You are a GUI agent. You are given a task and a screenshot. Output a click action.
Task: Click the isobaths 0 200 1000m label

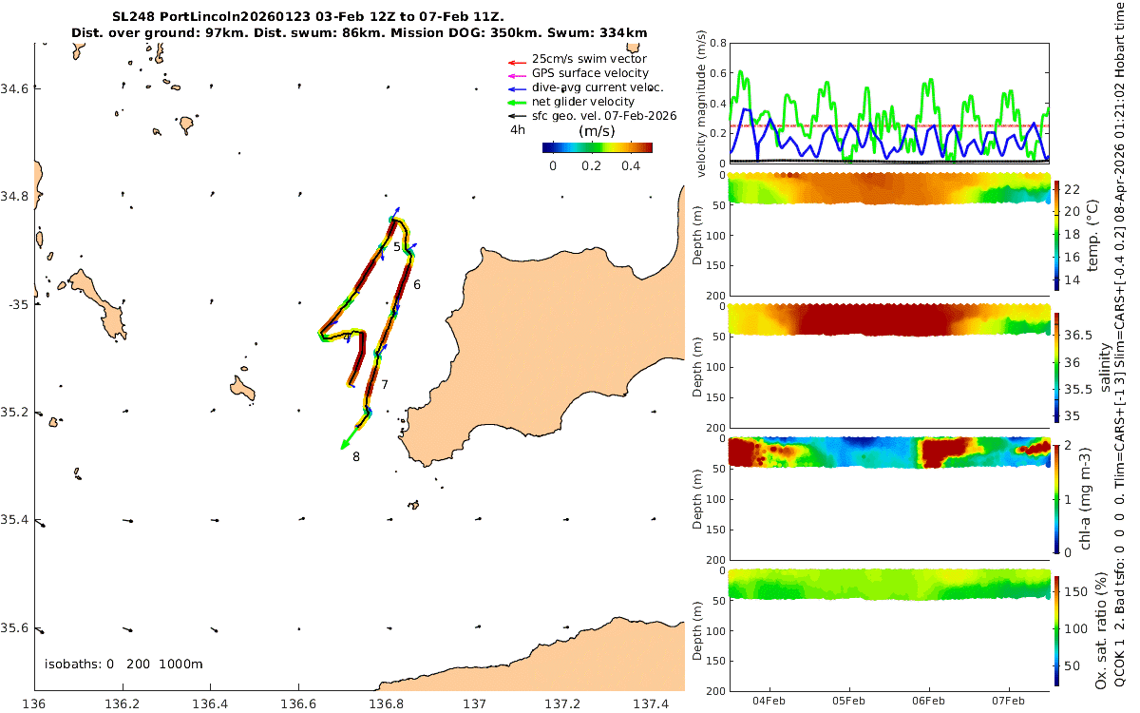(x=123, y=664)
